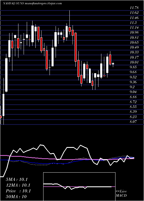Click the 10.49 price axis label
This screenshot has height=201, width=144.
[x=134, y=48]
